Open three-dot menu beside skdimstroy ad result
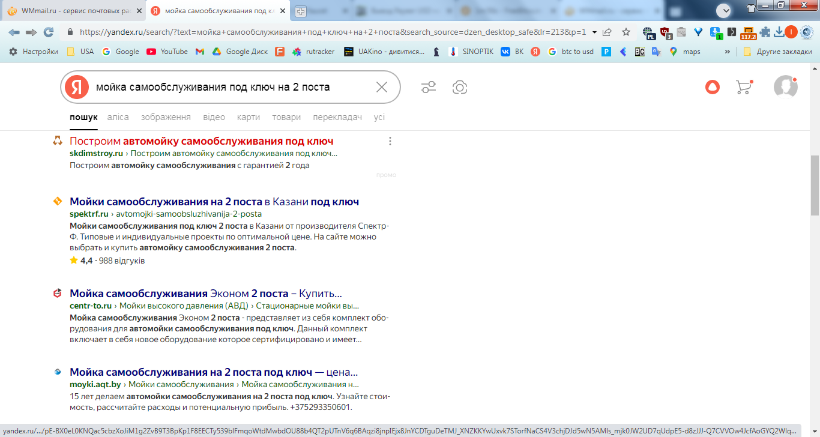820x437 pixels. [390, 141]
